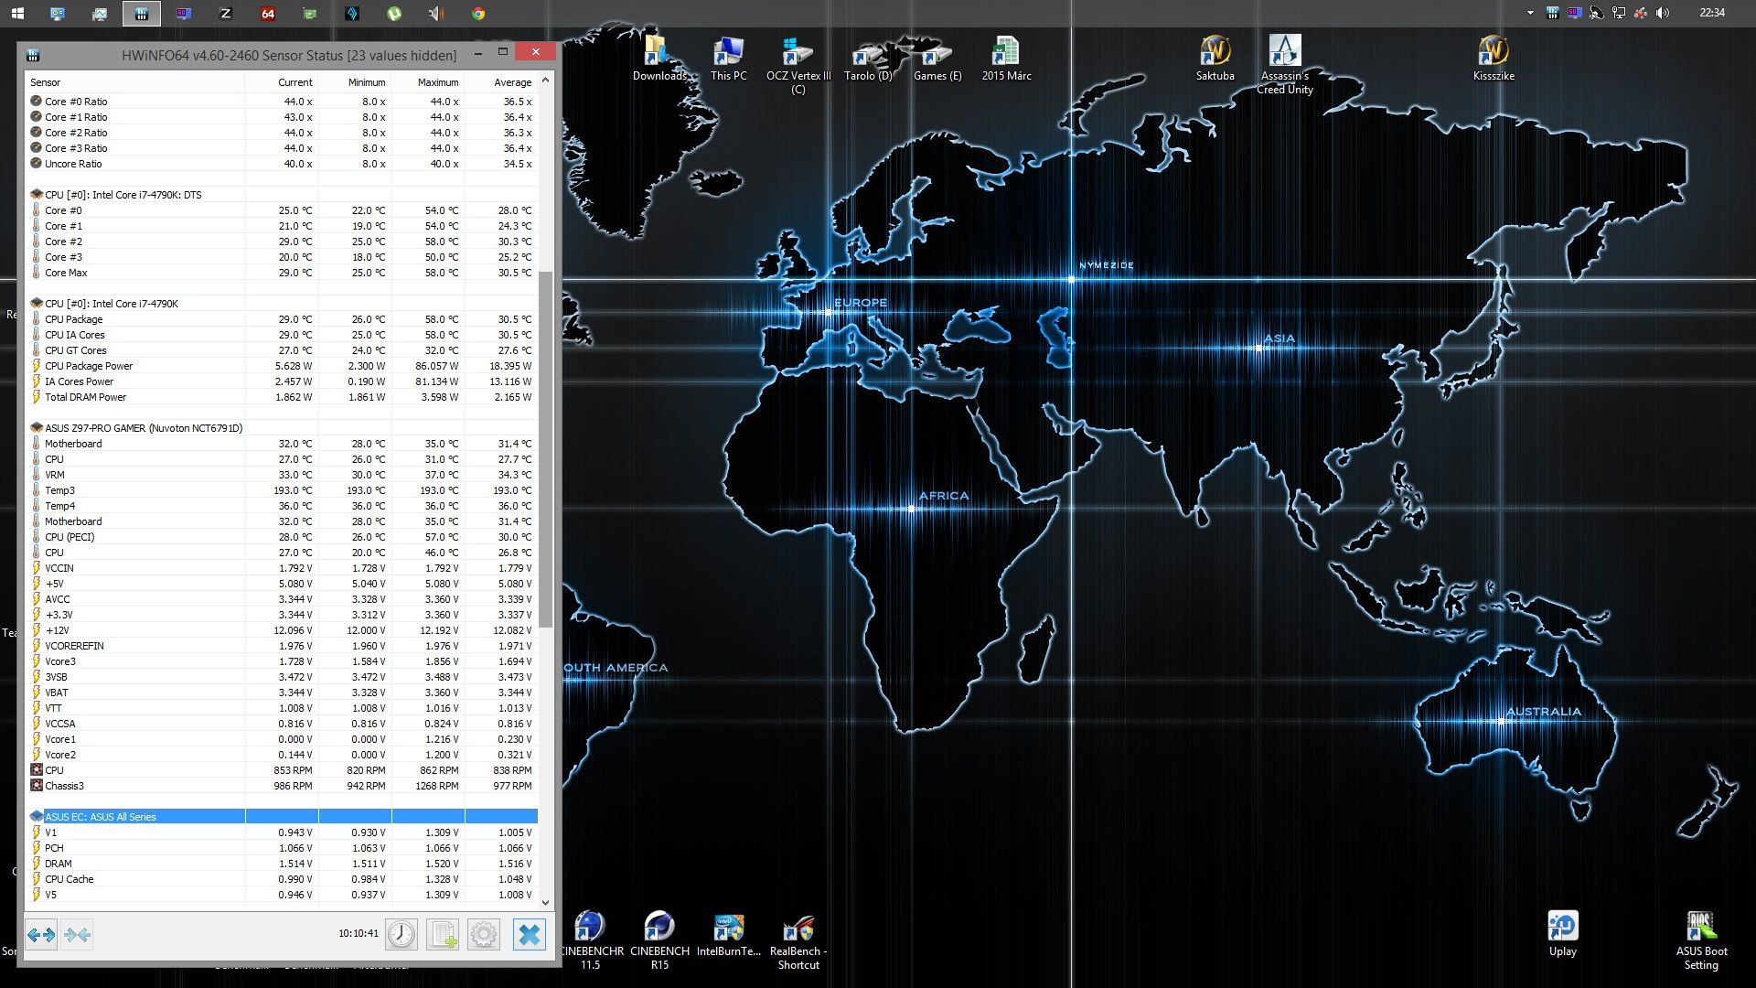
Task: Open the AIDA64 taskbar icon
Action: 268,13
